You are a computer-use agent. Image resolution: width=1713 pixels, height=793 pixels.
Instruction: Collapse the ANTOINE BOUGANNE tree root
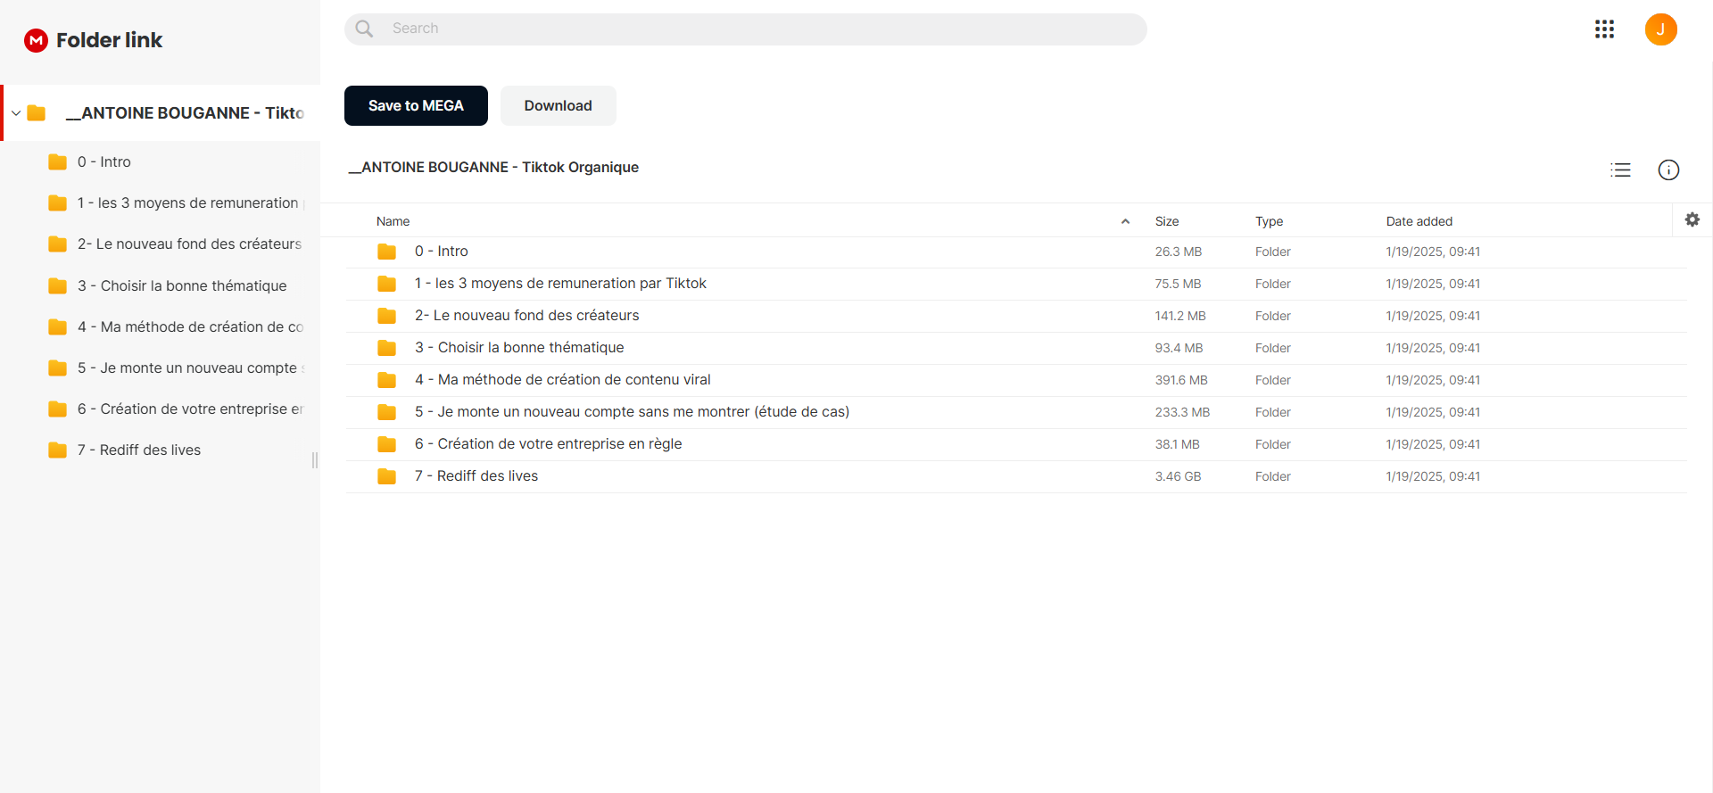[x=16, y=113]
